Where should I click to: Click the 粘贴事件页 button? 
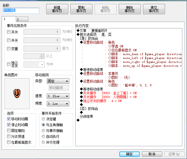(x=105, y=9)
